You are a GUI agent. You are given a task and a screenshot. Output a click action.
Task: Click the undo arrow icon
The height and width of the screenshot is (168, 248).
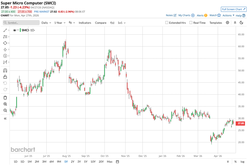(x=5, y=83)
